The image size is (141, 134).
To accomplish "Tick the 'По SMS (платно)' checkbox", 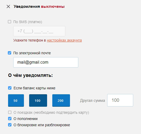I will coord(10,22).
